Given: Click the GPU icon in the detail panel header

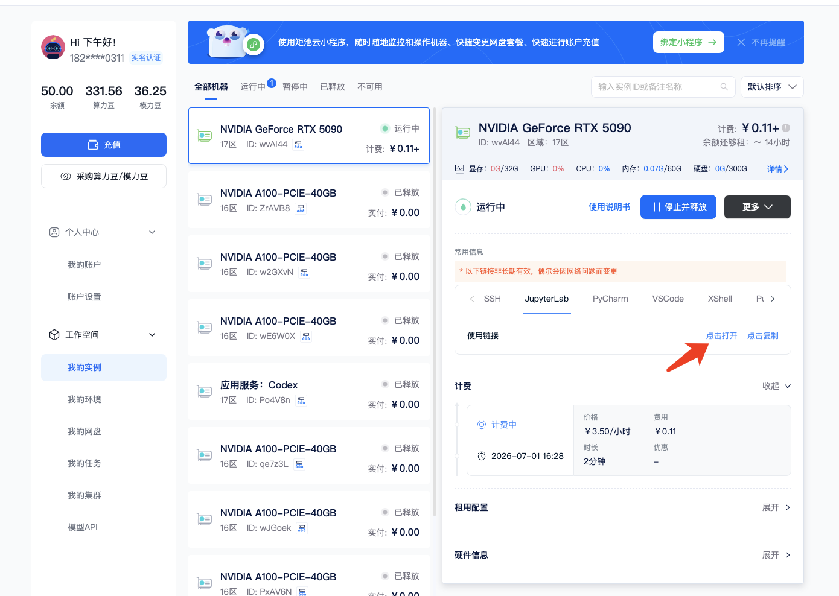Looking at the screenshot, I should coord(463,132).
